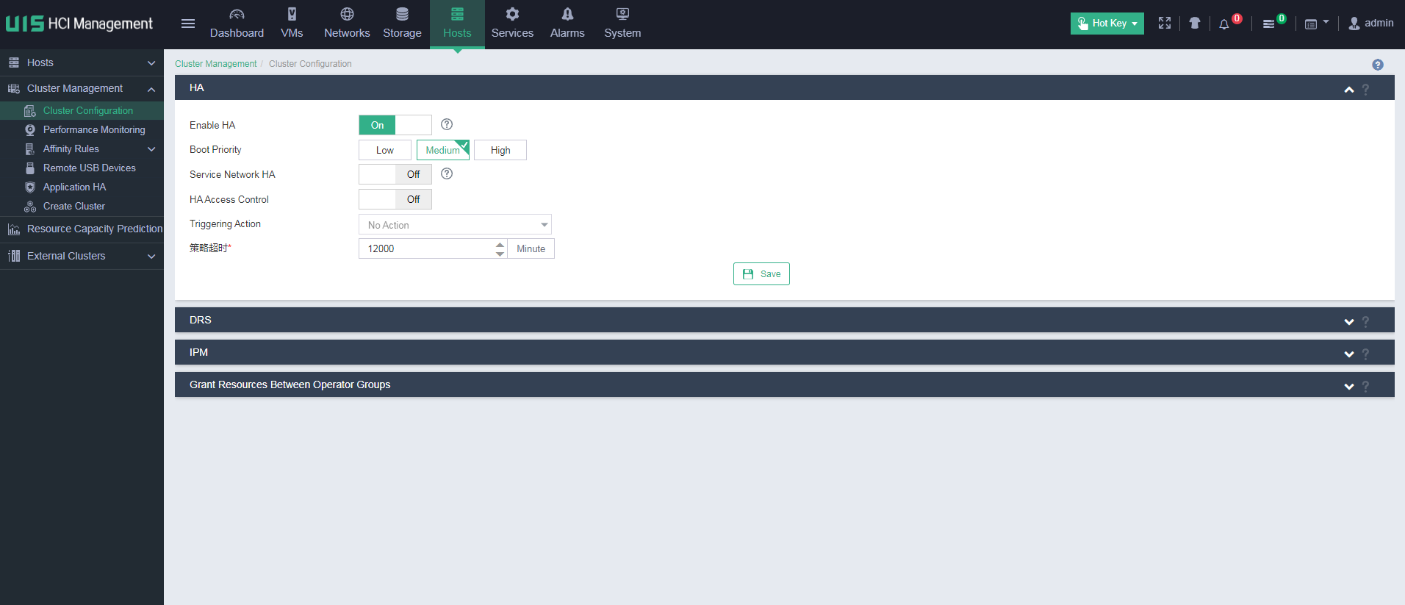The height and width of the screenshot is (605, 1405).
Task: Click the Minute unit label box
Action: click(x=531, y=248)
